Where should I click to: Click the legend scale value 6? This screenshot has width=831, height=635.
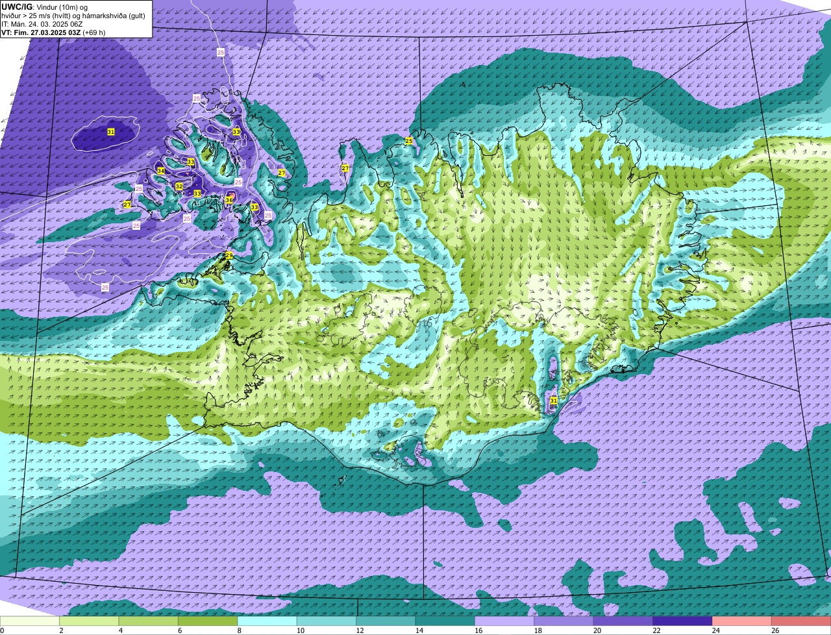coord(179,630)
